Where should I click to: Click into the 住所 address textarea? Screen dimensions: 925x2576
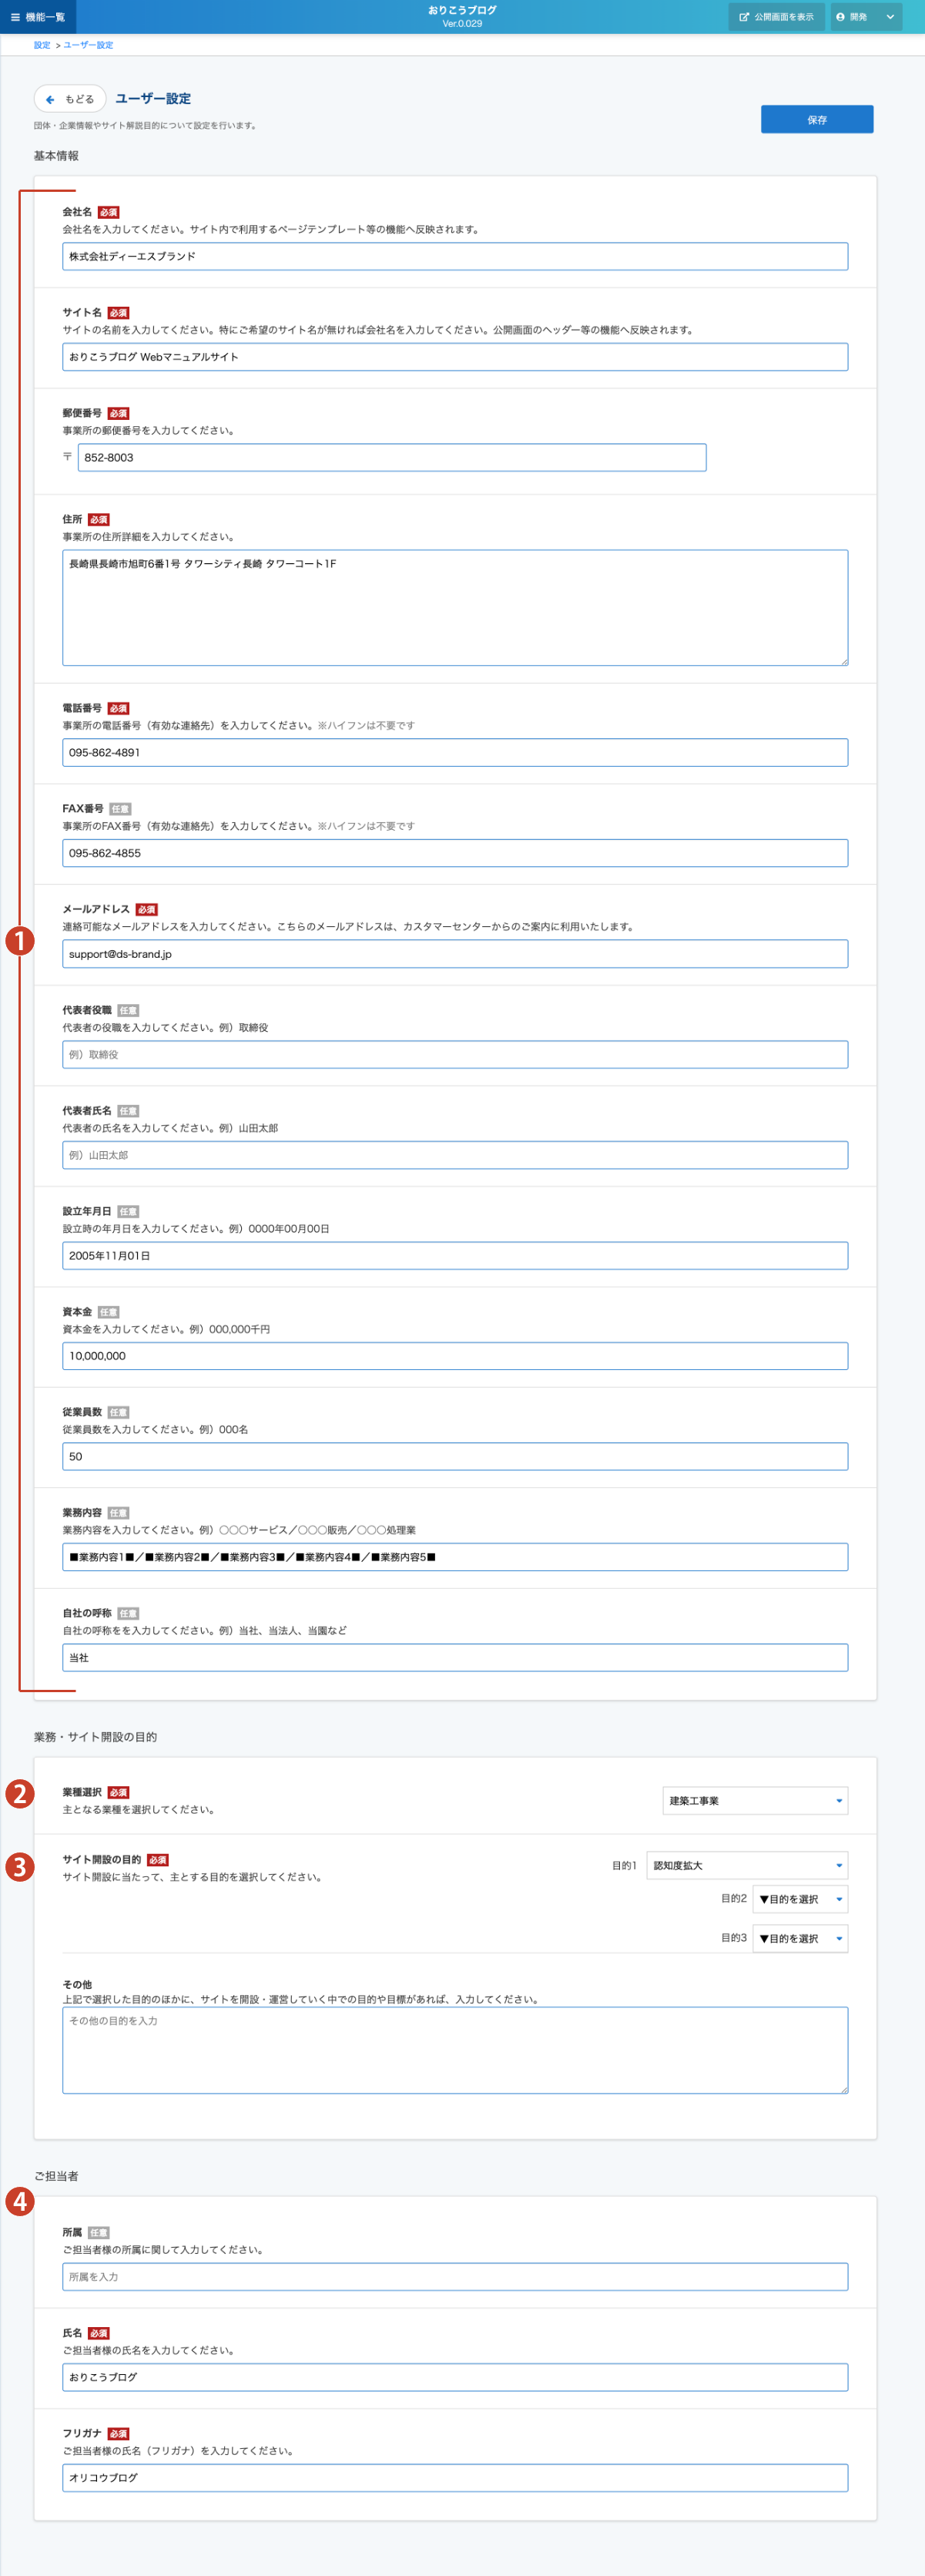[x=455, y=607]
